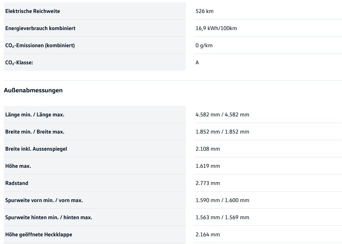Click the Breite min. / Breite max. label
Image resolution: width=342 pixels, height=244 pixels.
pyautogui.click(x=35, y=132)
